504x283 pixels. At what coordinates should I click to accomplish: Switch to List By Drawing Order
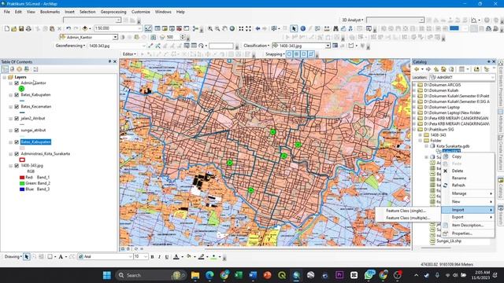pos(6,69)
